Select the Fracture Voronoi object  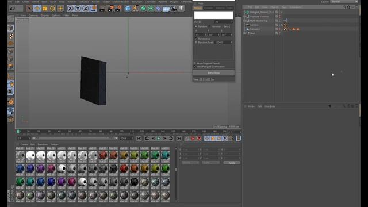[259, 17]
